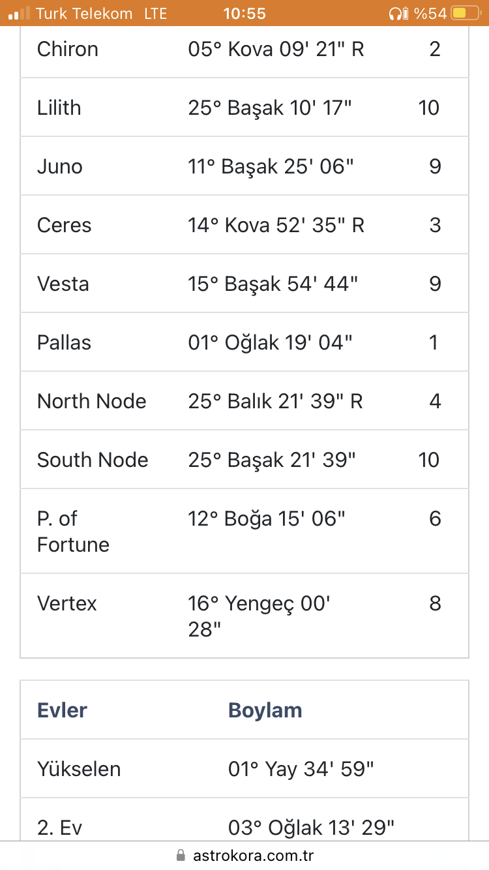Select the Ceres row entry
The image size is (489, 870).
point(244,225)
